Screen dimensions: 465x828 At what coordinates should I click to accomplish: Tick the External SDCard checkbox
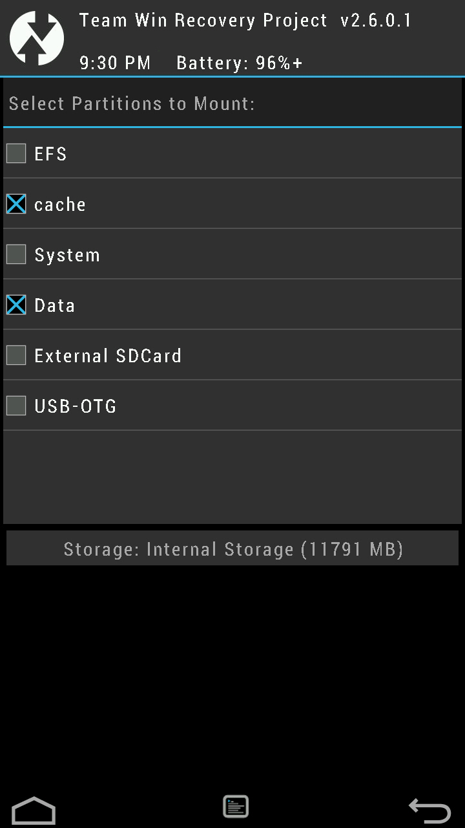pyautogui.click(x=16, y=355)
